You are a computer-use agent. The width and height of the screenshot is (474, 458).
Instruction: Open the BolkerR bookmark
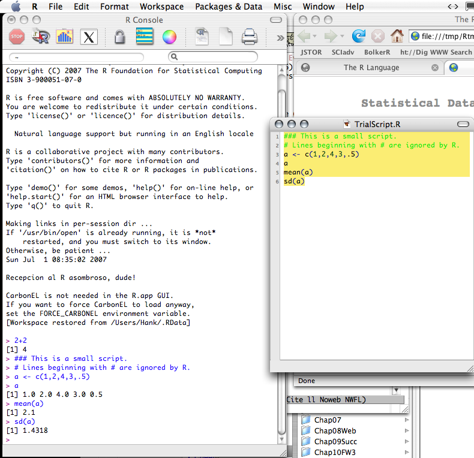(x=377, y=52)
